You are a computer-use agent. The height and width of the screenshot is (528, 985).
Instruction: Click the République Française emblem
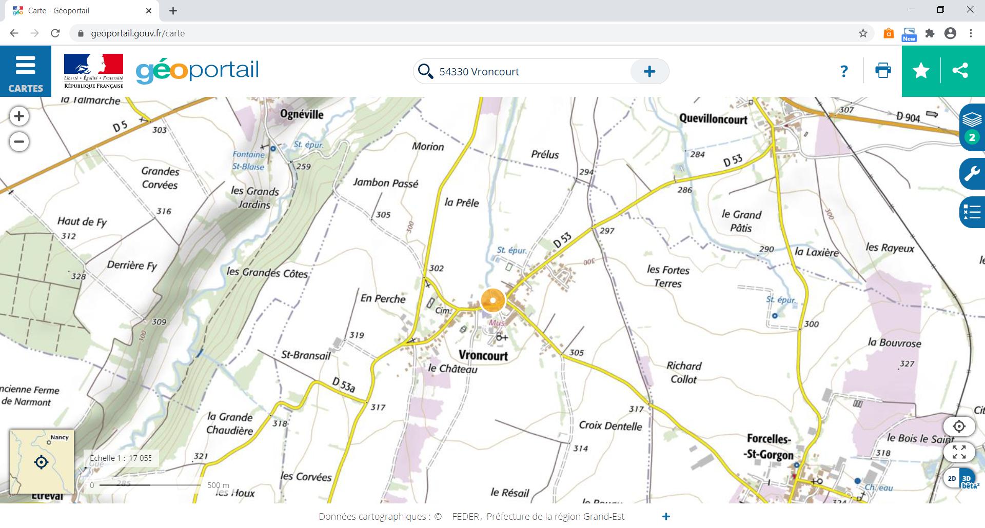[x=93, y=71]
